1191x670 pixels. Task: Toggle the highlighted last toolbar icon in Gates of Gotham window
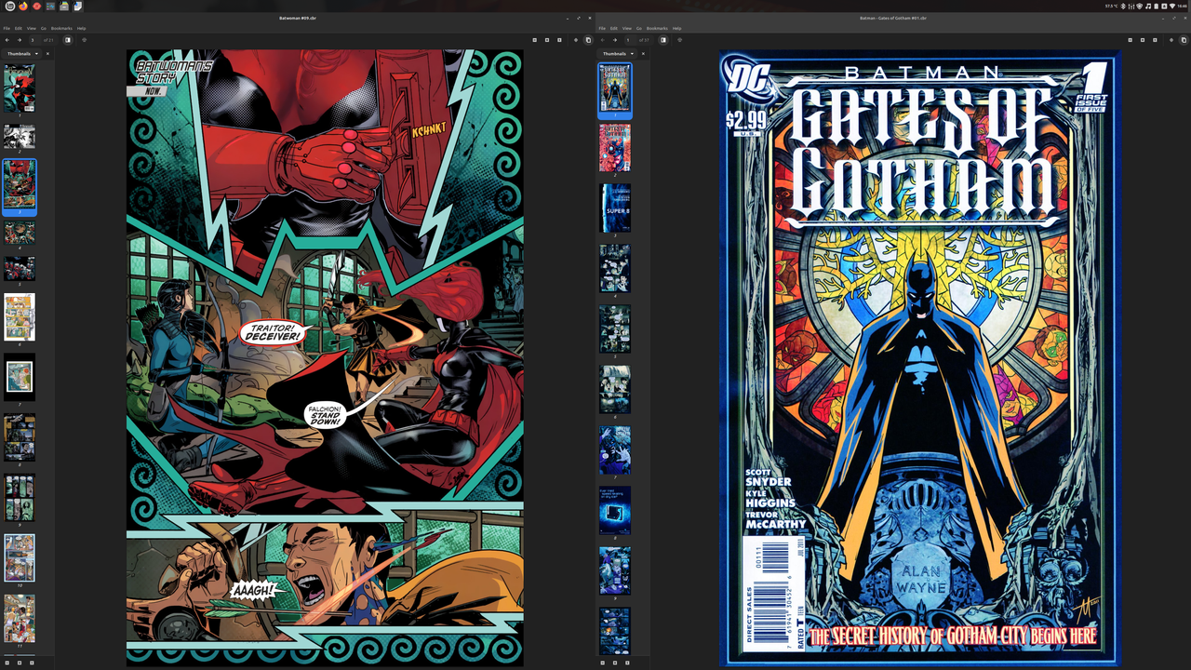click(x=1184, y=40)
